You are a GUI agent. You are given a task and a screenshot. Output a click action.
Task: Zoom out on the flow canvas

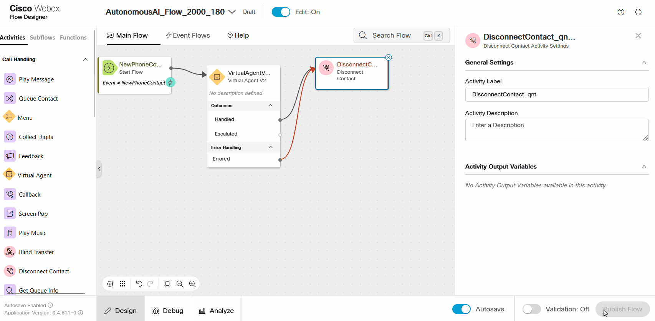tap(180, 284)
